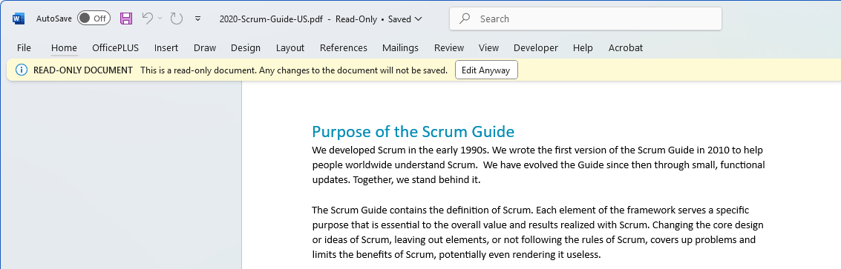
Task: Open the References tab
Action: (344, 47)
